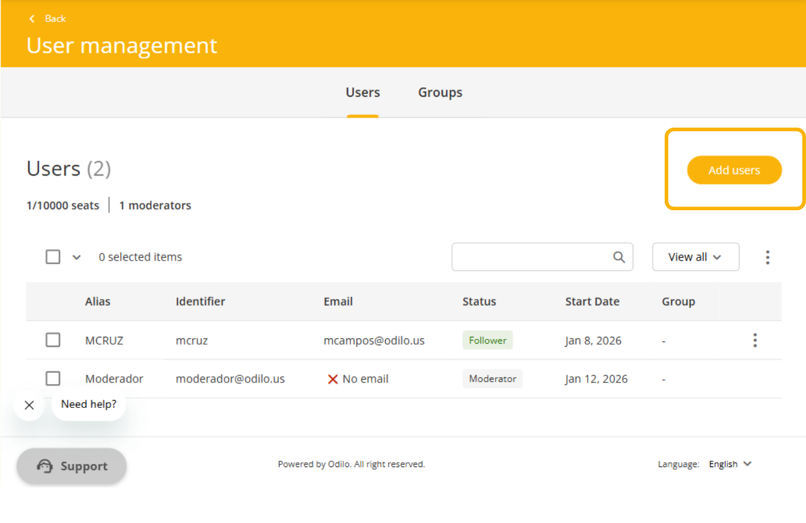This screenshot has width=806, height=523.
Task: Click the Start Date column header
Action: [x=592, y=302]
